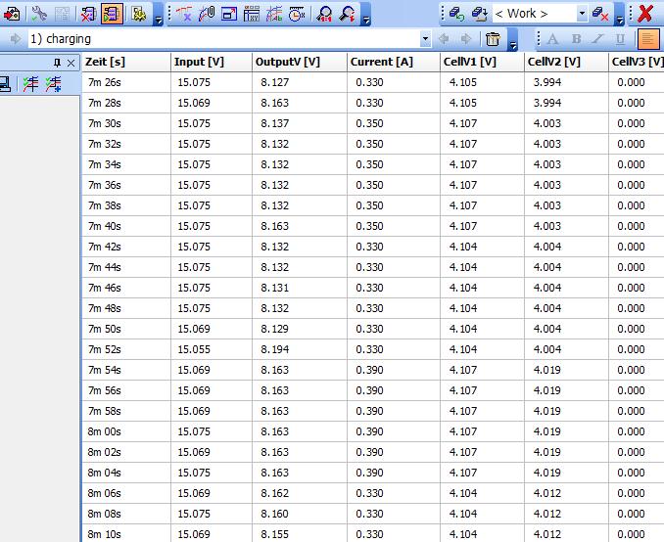The height and width of the screenshot is (542, 664).
Task: Click the font 'A' formatting icon
Action: tap(552, 39)
